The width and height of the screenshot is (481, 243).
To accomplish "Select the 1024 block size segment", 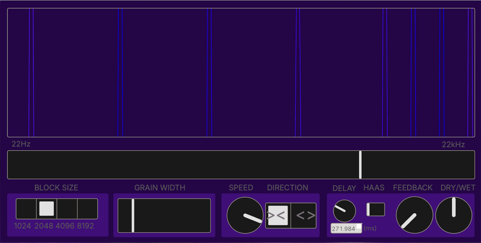I will pyautogui.click(x=26, y=209).
